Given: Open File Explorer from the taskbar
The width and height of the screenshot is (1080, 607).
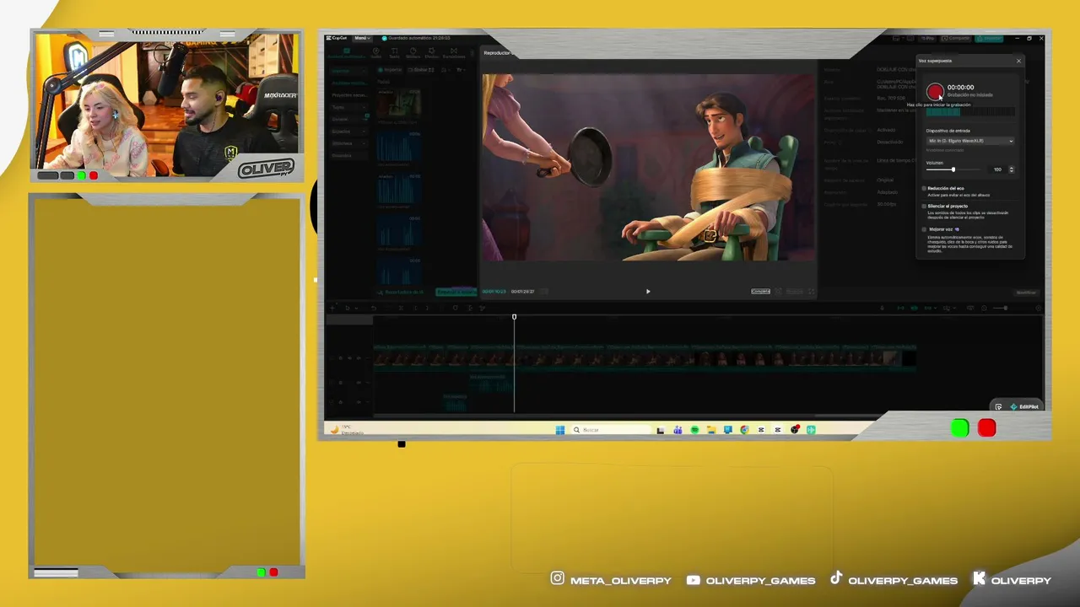Looking at the screenshot, I should (x=711, y=430).
